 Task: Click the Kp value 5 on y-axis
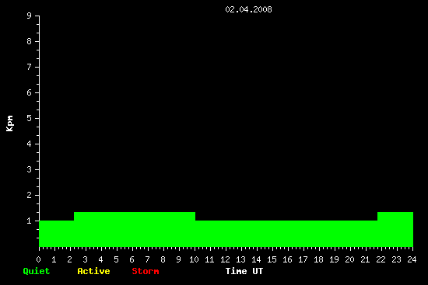[30, 118]
